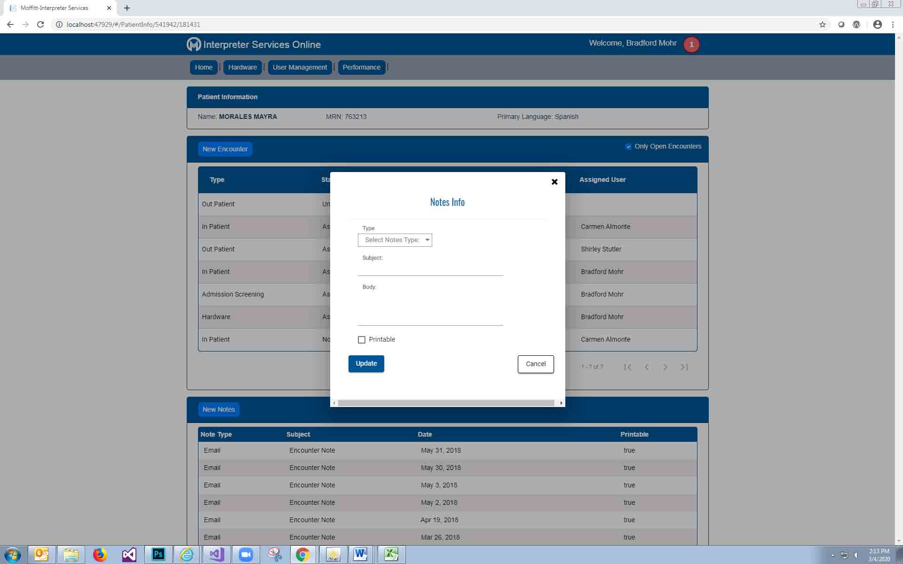This screenshot has width=903, height=564.
Task: Click the Update button
Action: (366, 364)
